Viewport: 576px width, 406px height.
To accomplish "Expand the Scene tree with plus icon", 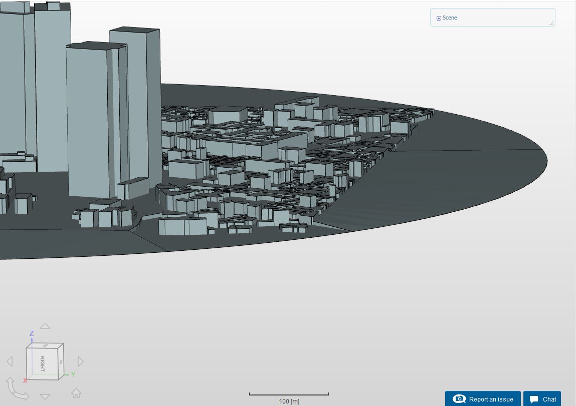I will (439, 18).
